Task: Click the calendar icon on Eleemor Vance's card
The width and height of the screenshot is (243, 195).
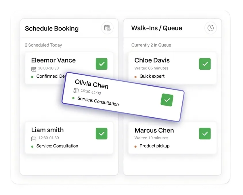Action: tap(33, 69)
